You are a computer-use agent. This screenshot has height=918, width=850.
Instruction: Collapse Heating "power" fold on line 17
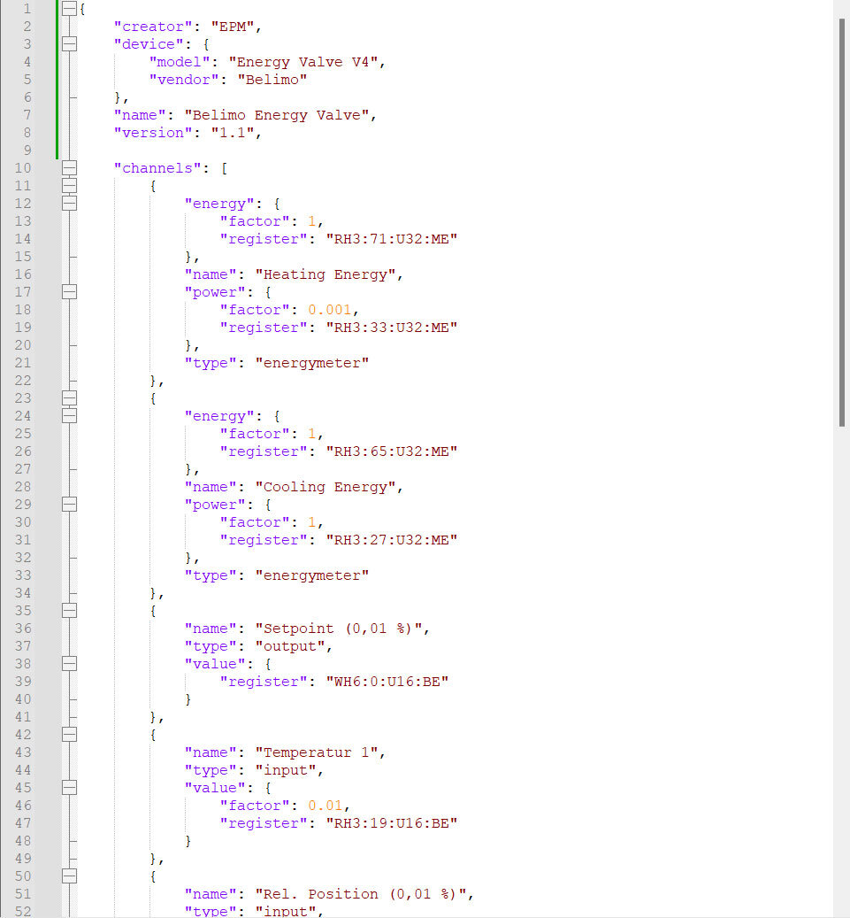(x=69, y=291)
